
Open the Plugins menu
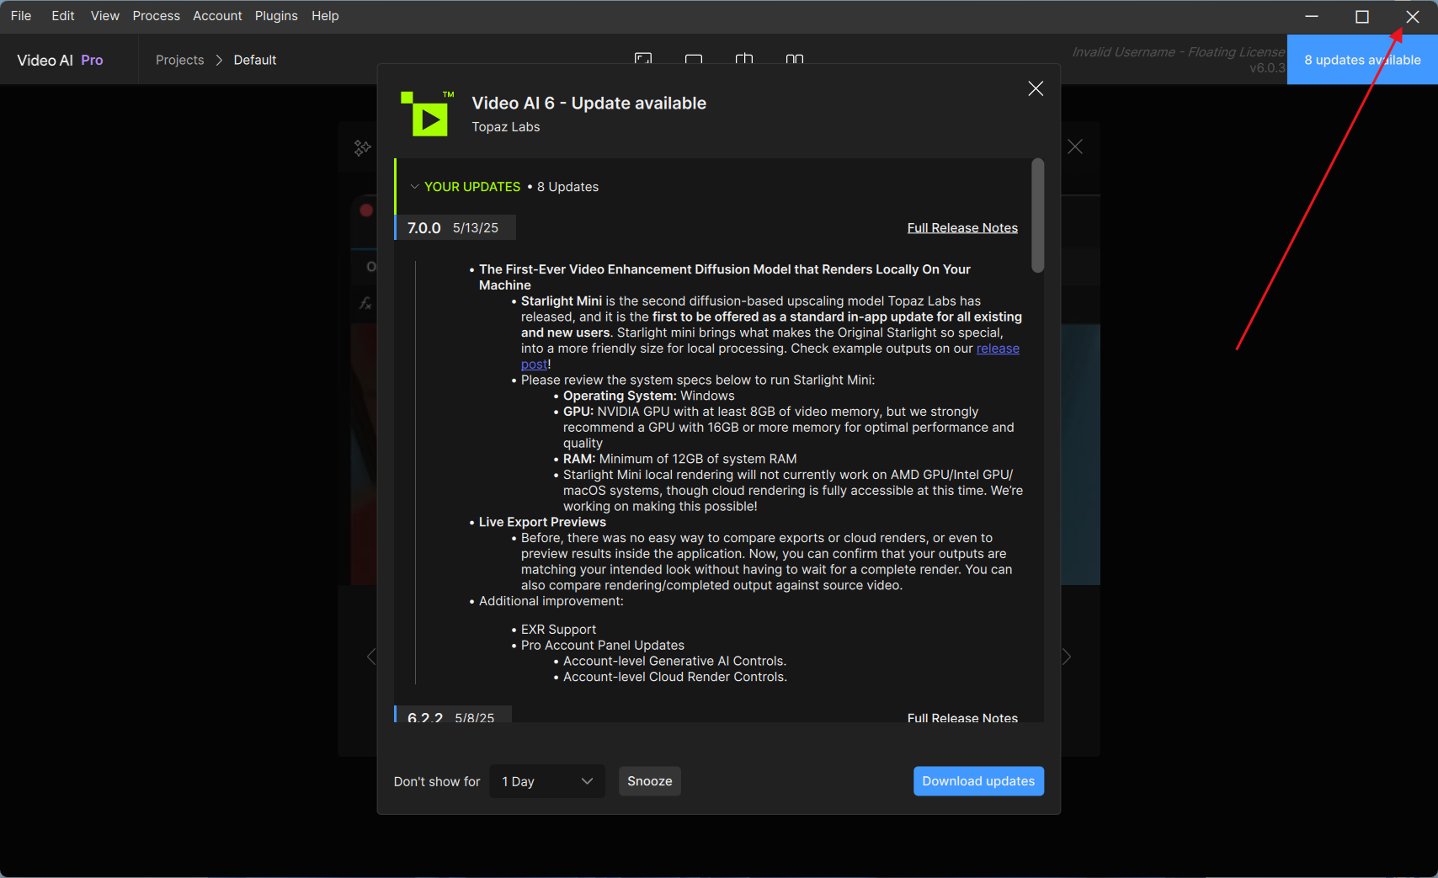click(x=276, y=16)
